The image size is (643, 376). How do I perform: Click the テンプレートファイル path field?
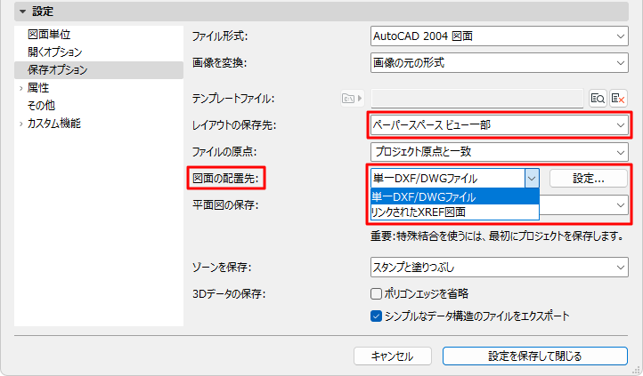pos(477,99)
